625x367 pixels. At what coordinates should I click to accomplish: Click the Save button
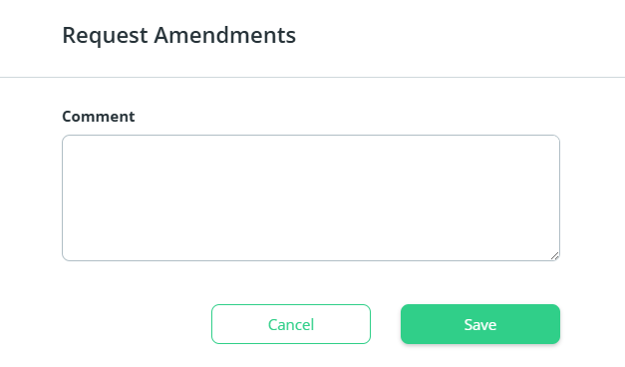[x=480, y=324]
